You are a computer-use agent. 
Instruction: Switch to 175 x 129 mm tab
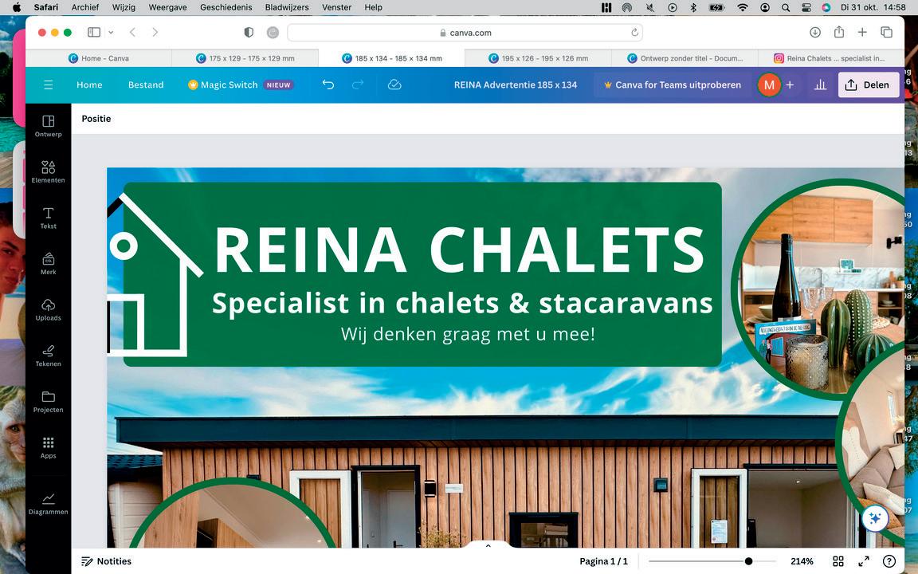(245, 58)
